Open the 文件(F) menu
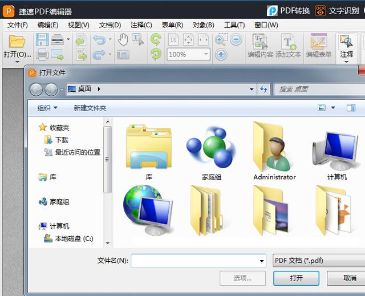Image resolution: width=365 pixels, height=296 pixels. click(17, 25)
